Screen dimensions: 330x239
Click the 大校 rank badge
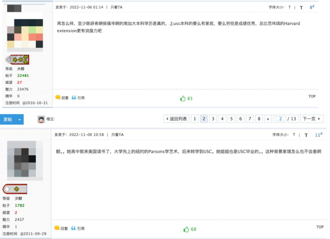tap(17, 60)
